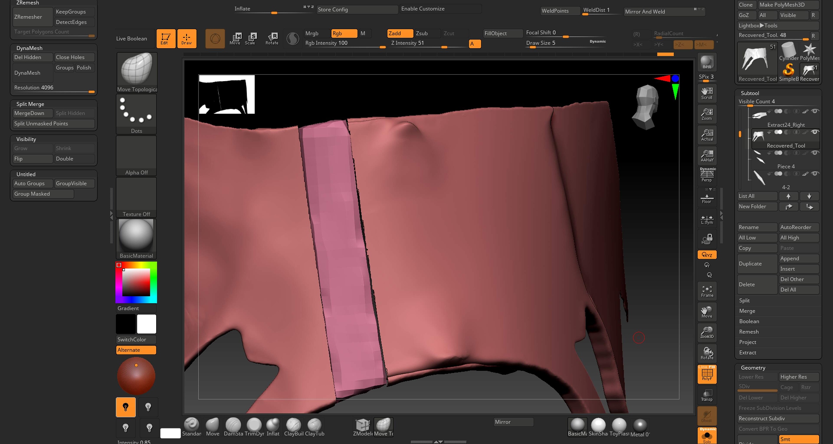This screenshot has width=833, height=444.
Task: Expand the Split section in Subtool
Action: coord(744,300)
